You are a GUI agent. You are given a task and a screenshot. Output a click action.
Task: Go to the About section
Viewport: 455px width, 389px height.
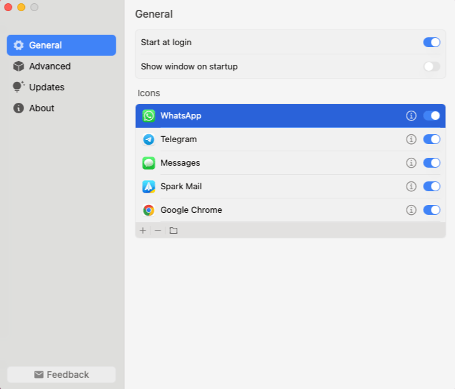pyautogui.click(x=61, y=108)
